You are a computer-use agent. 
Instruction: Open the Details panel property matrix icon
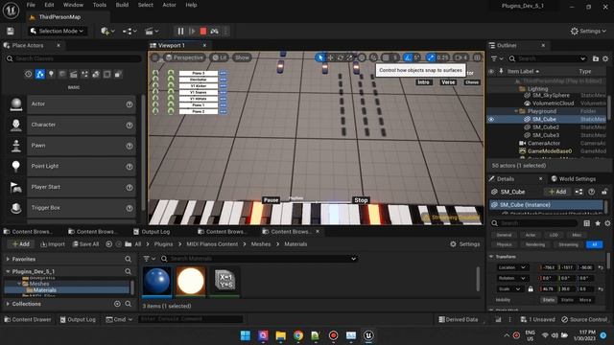tap(586, 223)
